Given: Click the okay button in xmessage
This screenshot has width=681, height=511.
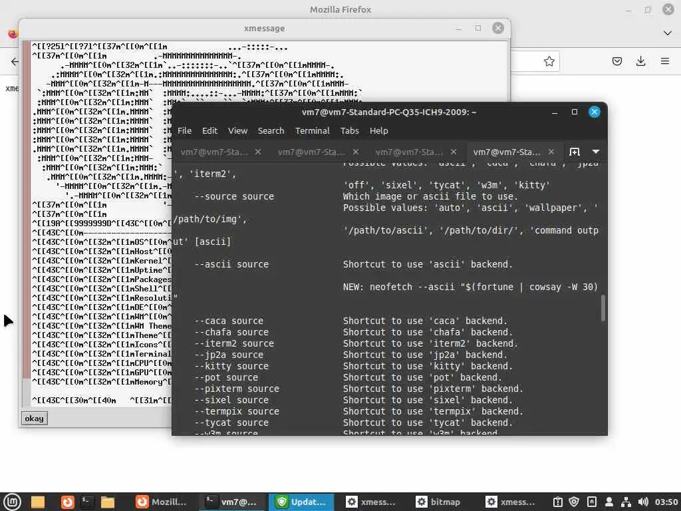Looking at the screenshot, I should pyautogui.click(x=34, y=419).
